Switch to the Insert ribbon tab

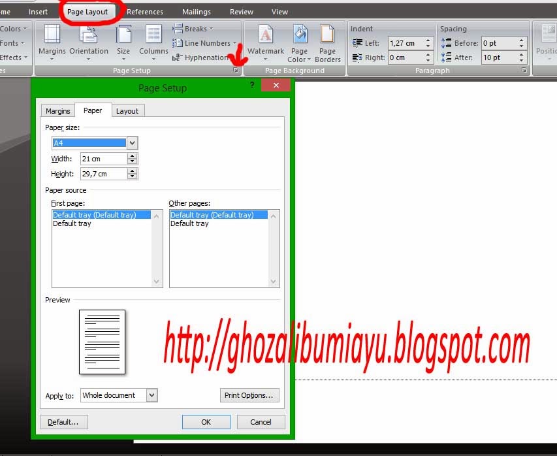pos(38,12)
